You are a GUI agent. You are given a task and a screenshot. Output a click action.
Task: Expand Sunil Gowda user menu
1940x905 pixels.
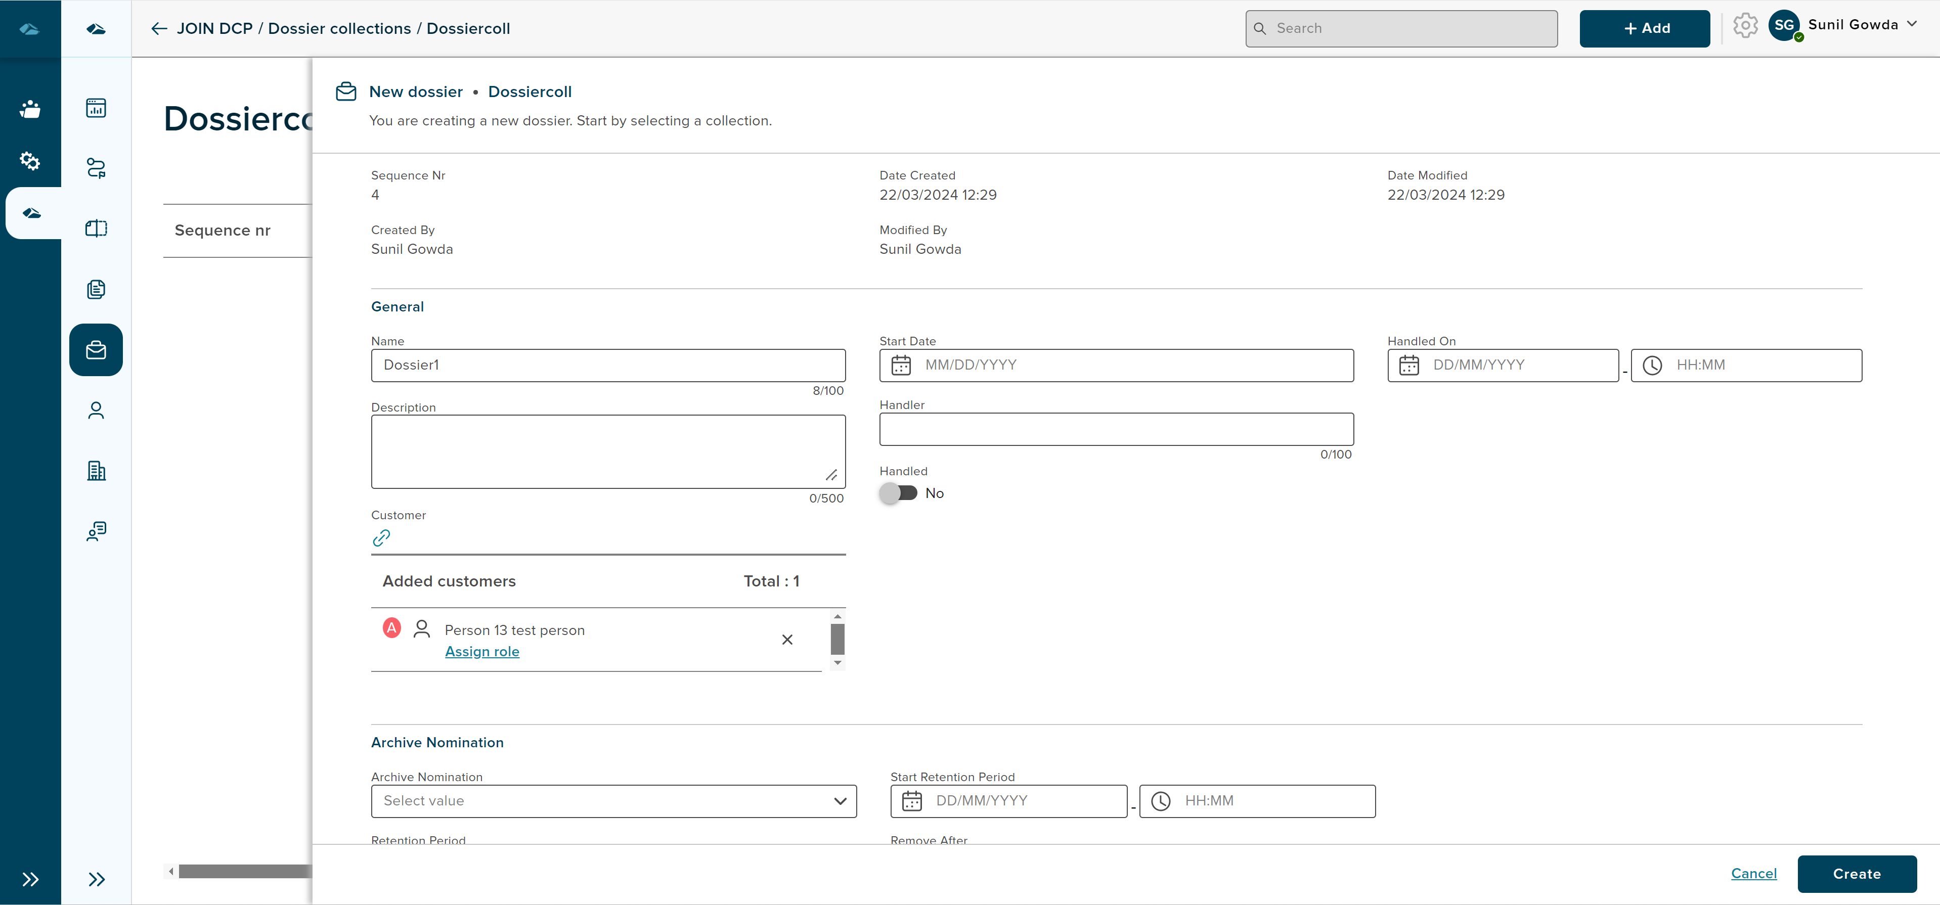(x=1912, y=24)
